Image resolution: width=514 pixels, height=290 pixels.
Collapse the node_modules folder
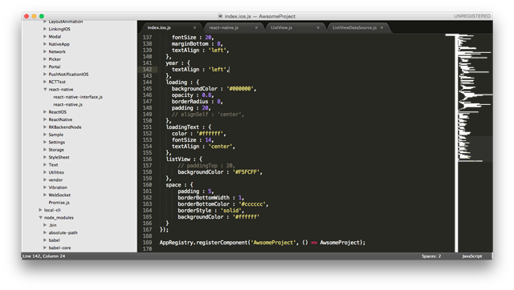pyautogui.click(x=40, y=217)
